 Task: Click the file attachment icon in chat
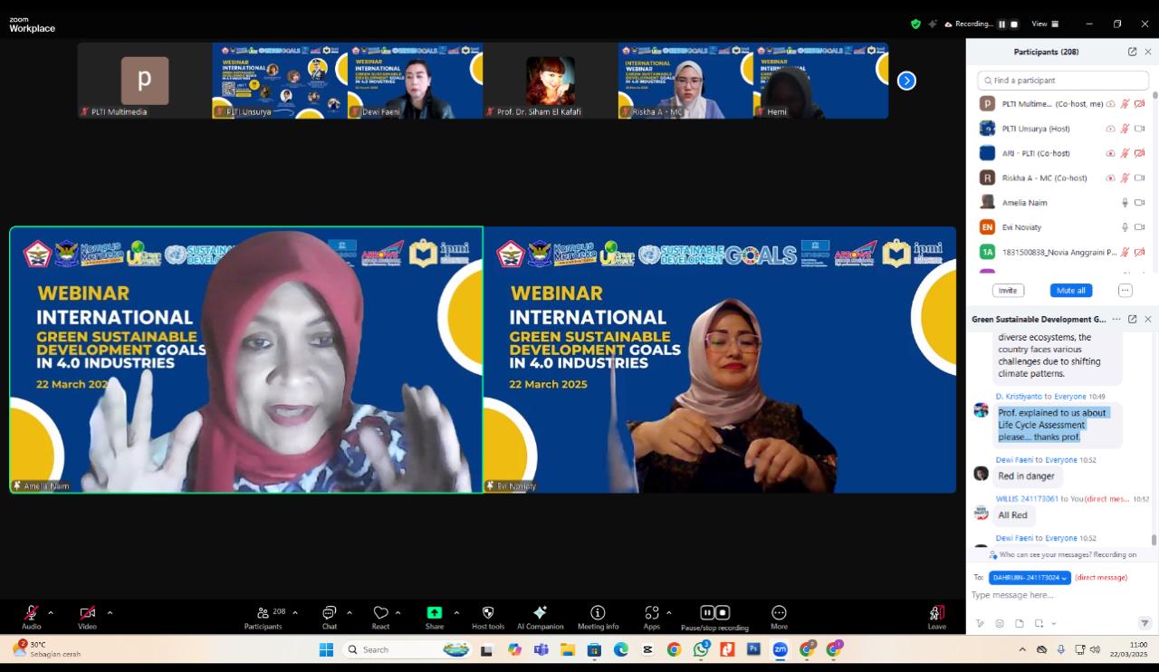[1020, 623]
